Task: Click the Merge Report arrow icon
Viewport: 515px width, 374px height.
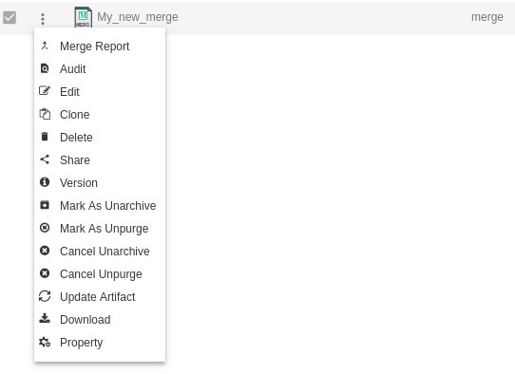Action: 45,46
